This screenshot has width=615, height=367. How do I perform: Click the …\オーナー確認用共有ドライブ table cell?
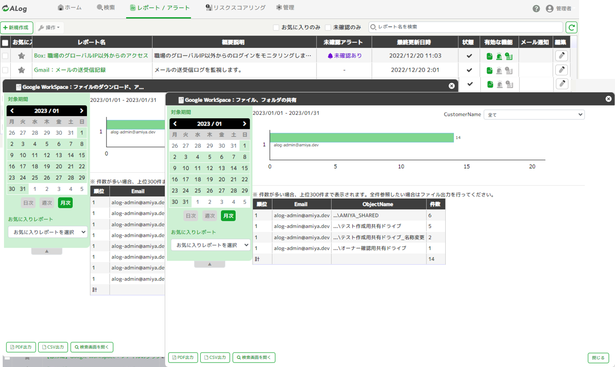click(x=379, y=248)
